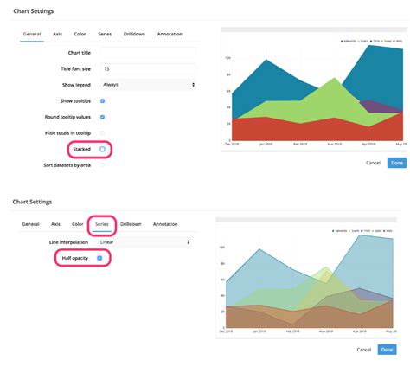Open the Show legend dropdown
The width and height of the screenshot is (410, 367).
coord(148,85)
